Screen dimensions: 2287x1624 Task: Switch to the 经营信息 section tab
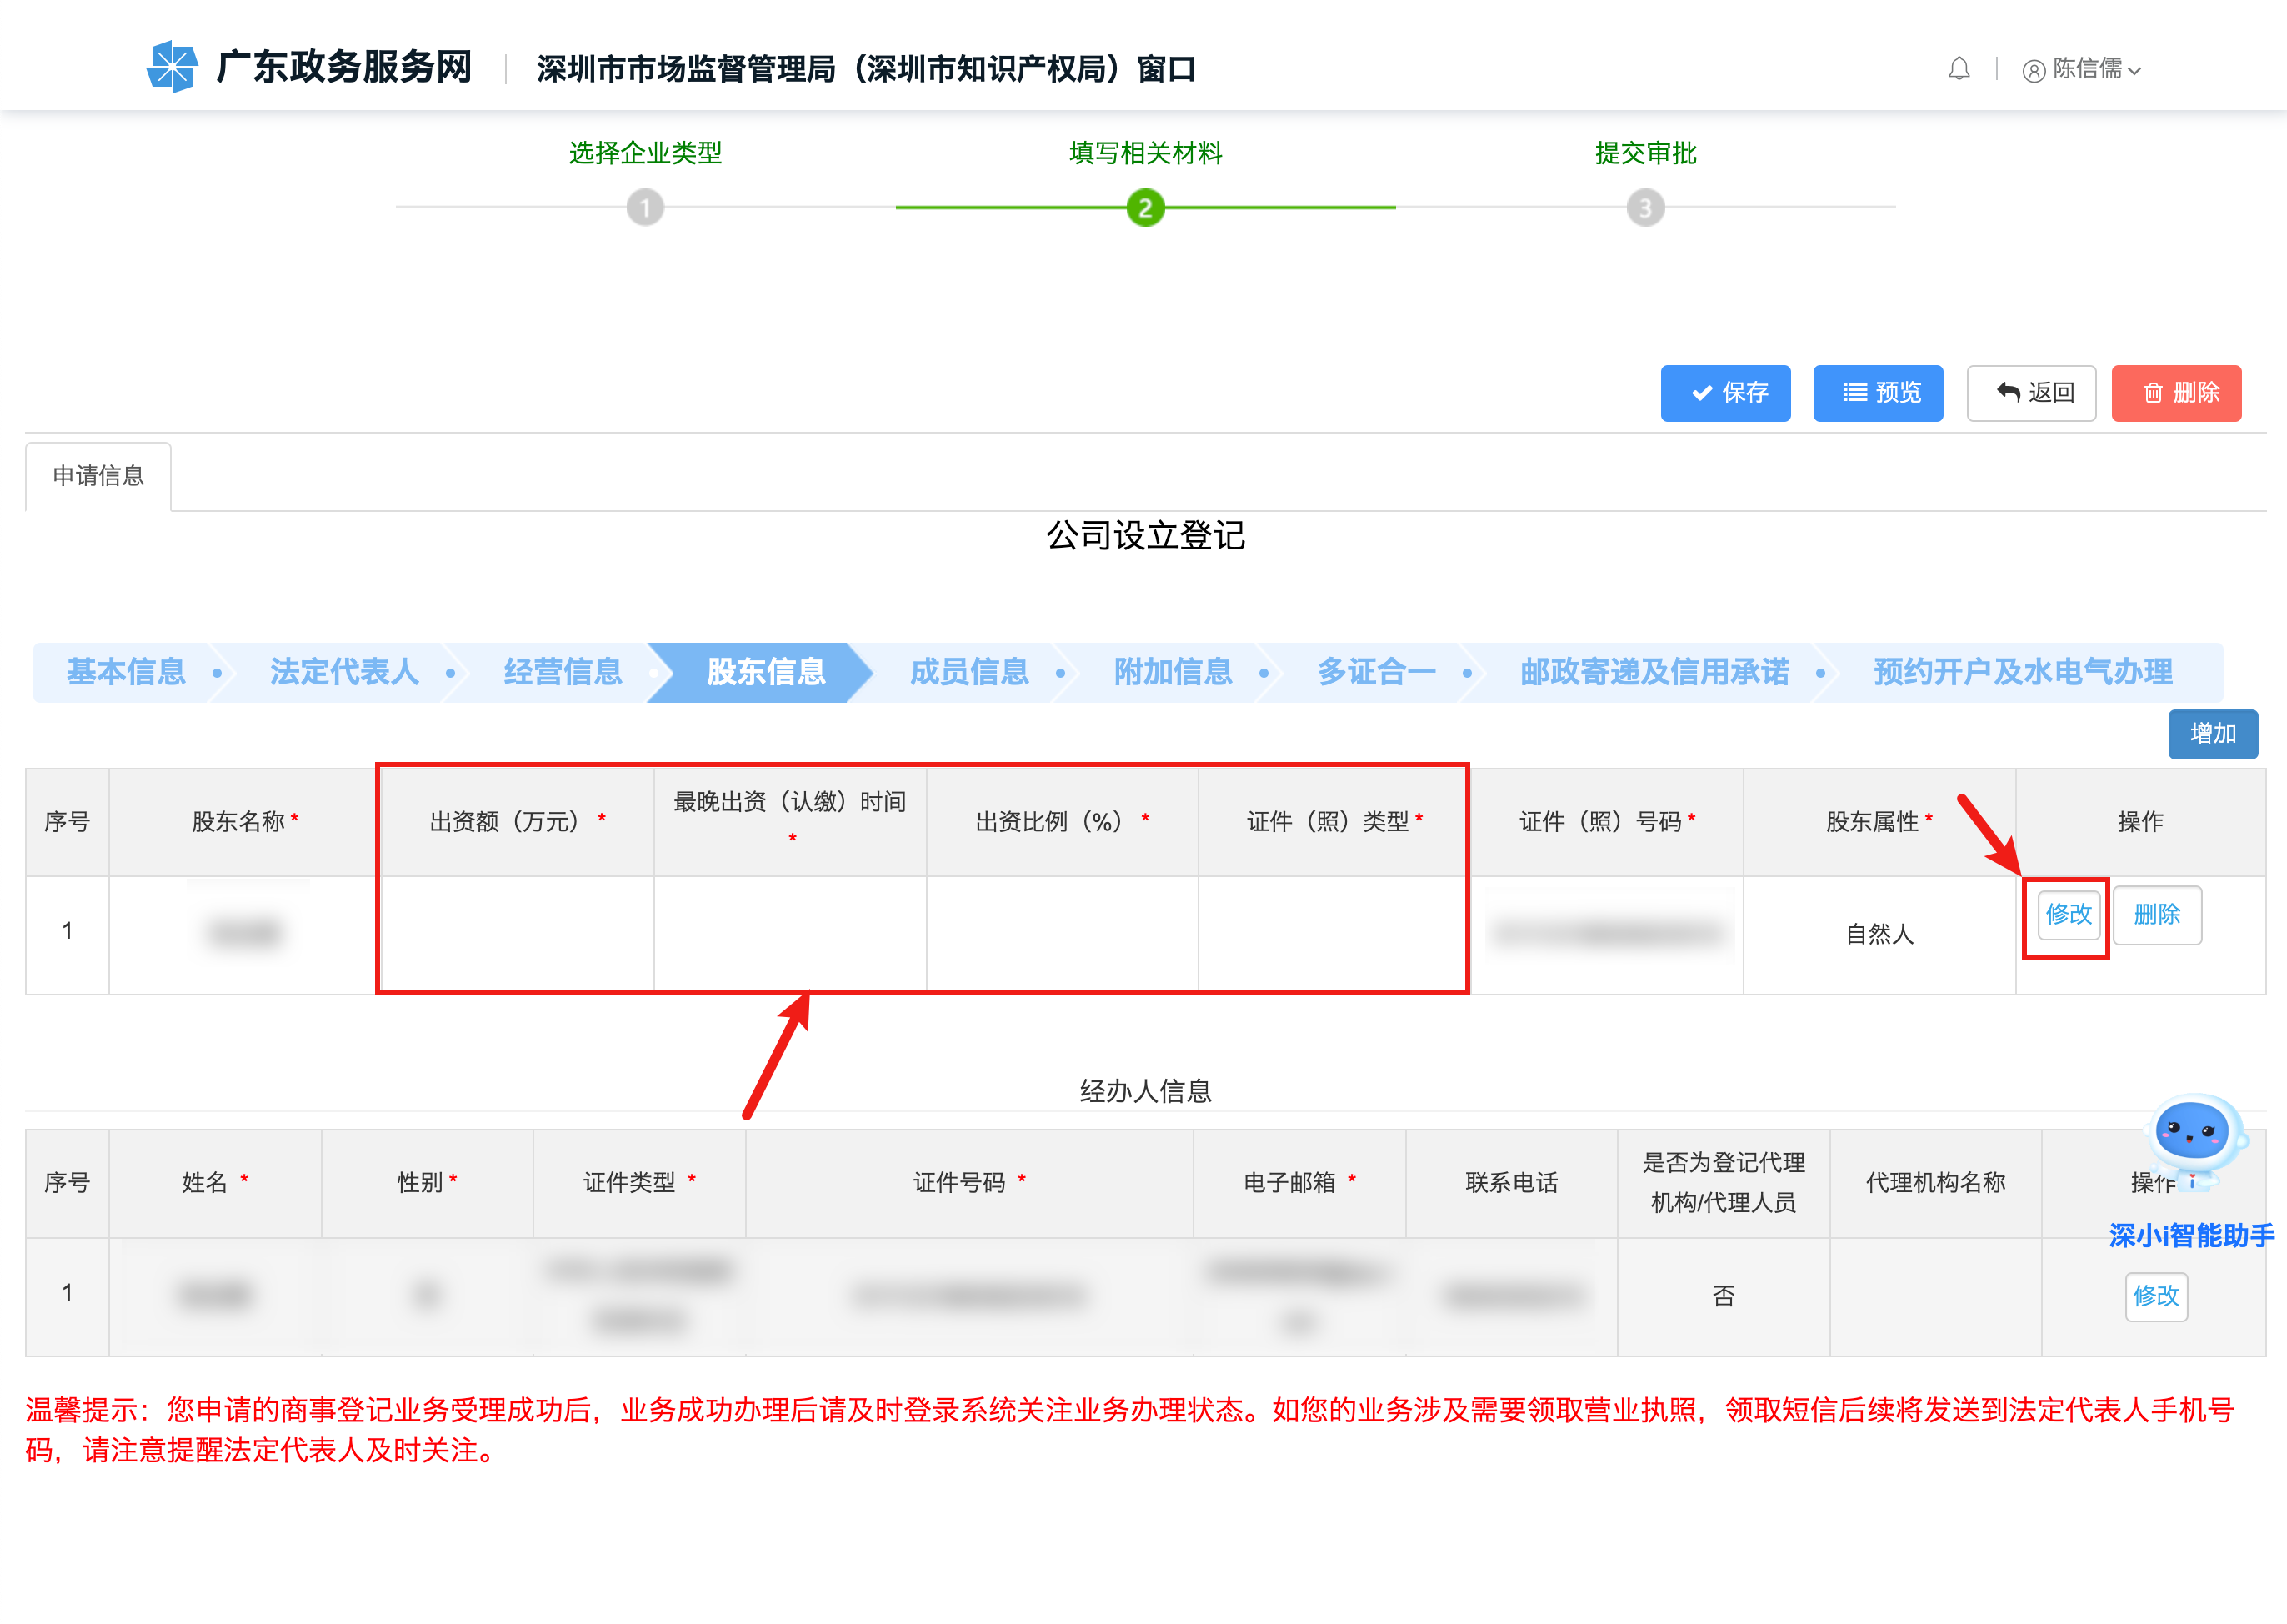coord(563,672)
